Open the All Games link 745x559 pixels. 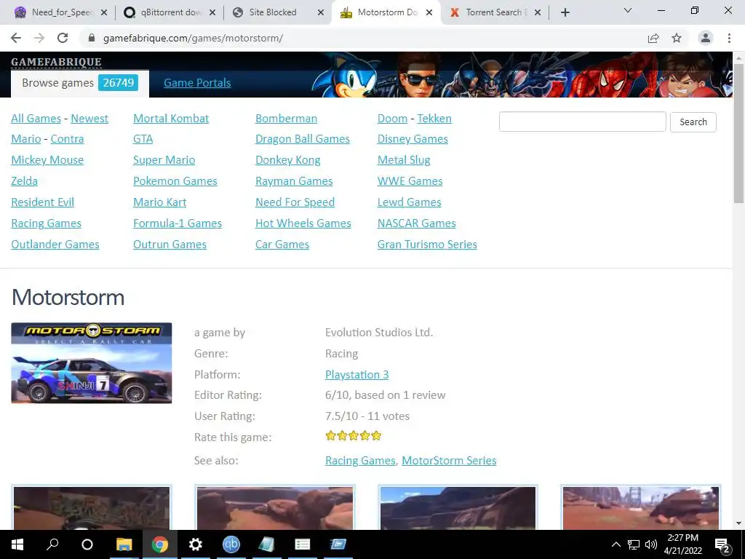click(x=36, y=119)
